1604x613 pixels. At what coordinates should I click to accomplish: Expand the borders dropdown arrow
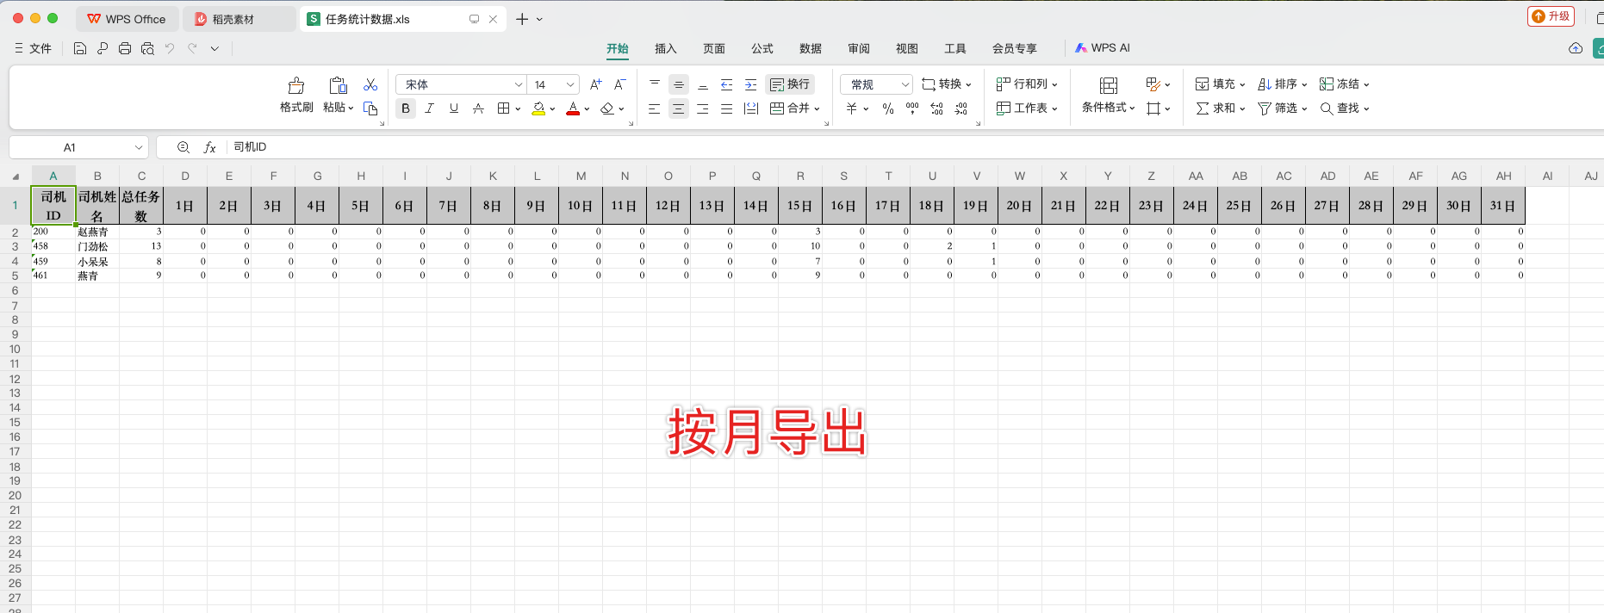click(x=518, y=109)
